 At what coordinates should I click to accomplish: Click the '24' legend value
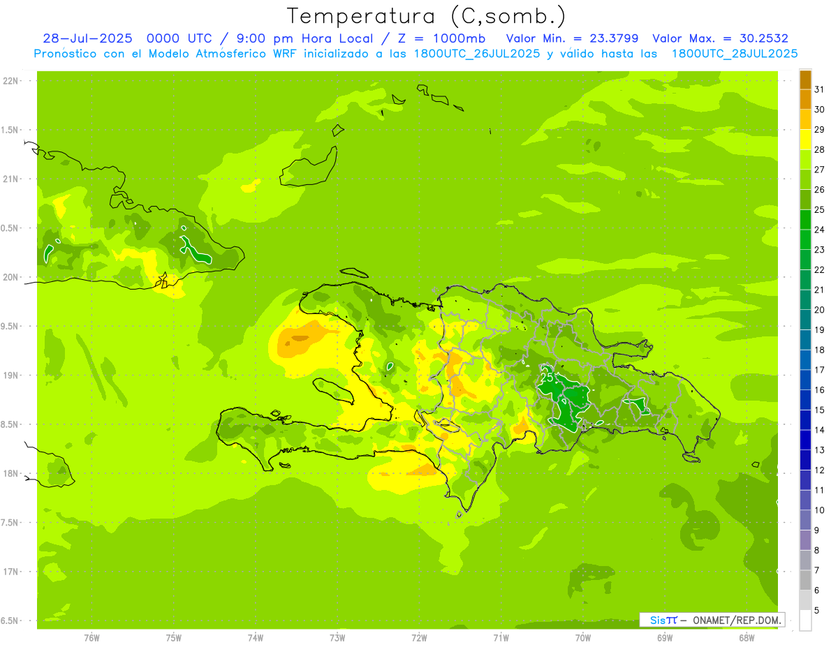(x=820, y=230)
